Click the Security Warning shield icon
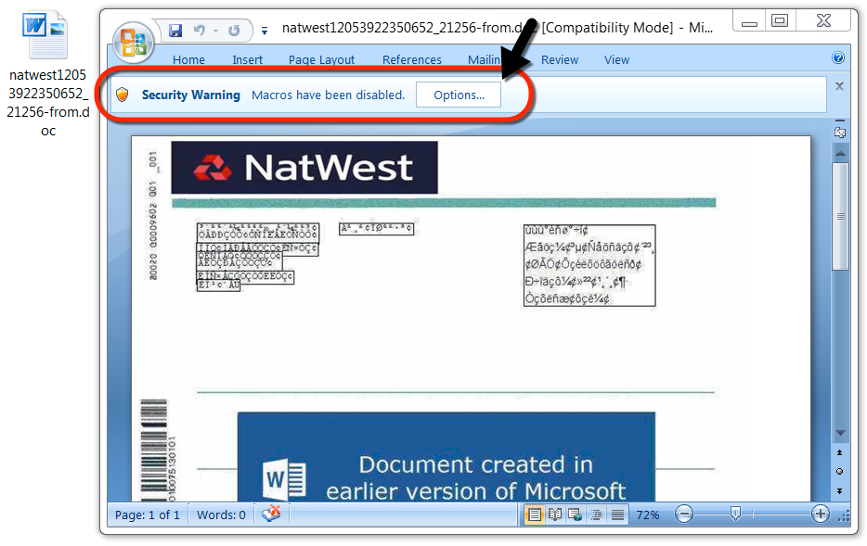 pyautogui.click(x=123, y=95)
